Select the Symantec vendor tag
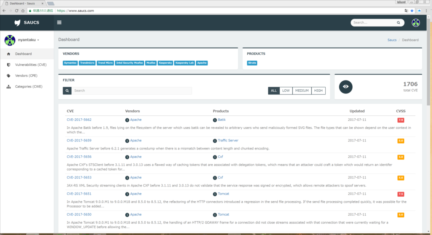The image size is (432, 235). [x=70, y=63]
